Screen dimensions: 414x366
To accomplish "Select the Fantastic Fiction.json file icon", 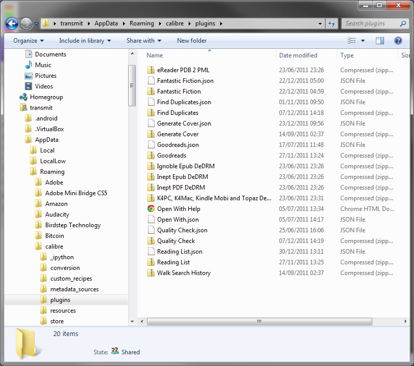I will [151, 80].
